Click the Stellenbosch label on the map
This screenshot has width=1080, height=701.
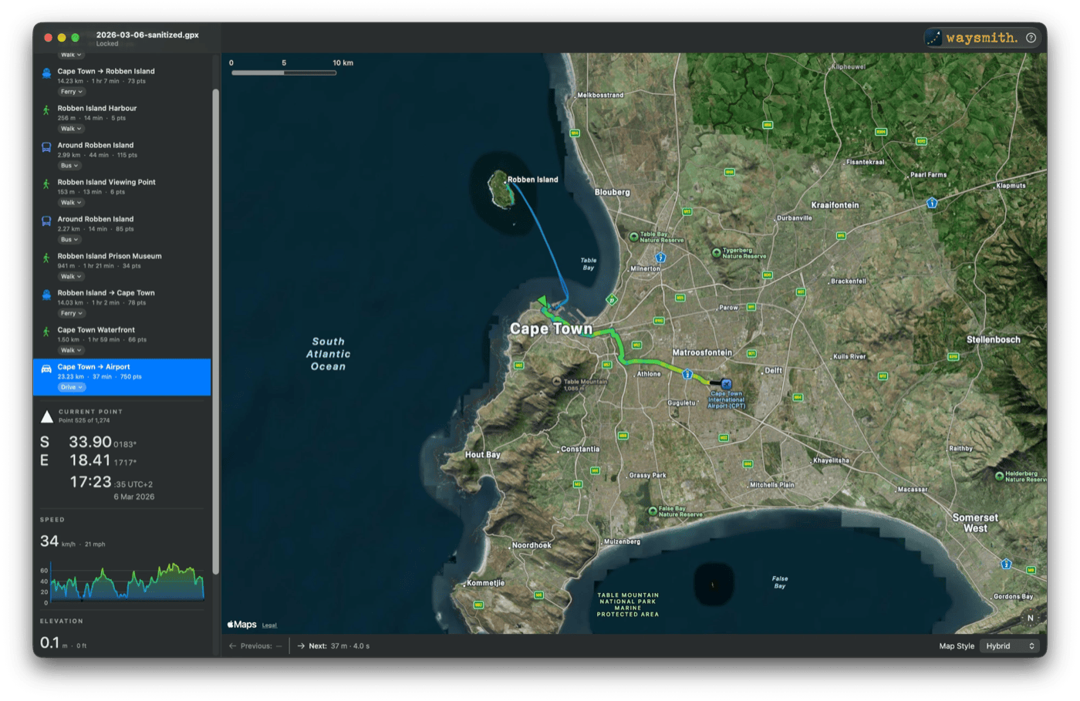click(x=994, y=339)
